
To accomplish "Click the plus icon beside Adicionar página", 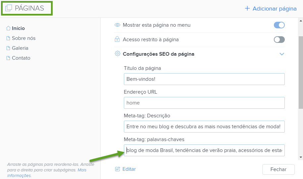I will pos(247,9).
